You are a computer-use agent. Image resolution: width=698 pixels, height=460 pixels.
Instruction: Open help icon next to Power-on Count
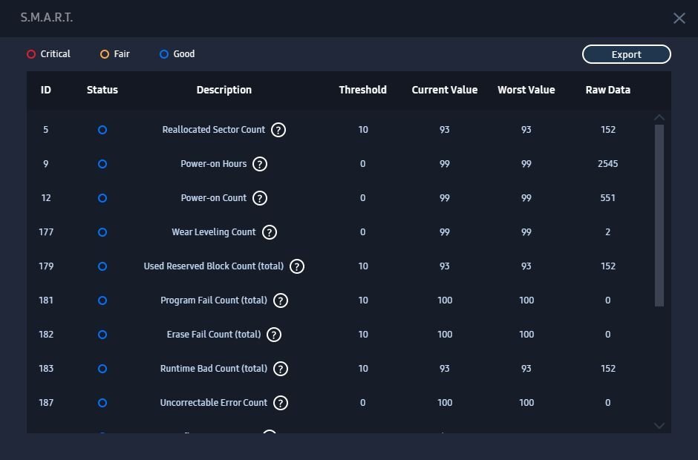coord(260,198)
